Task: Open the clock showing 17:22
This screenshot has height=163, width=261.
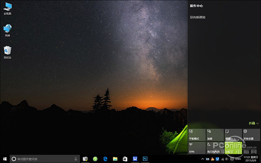Action: pyautogui.click(x=251, y=159)
